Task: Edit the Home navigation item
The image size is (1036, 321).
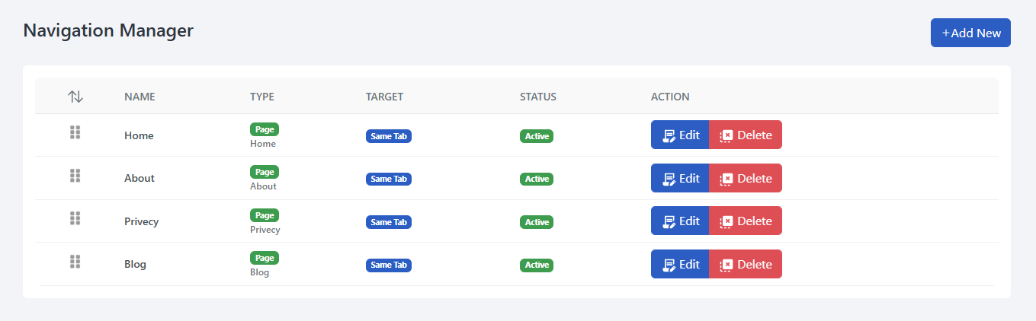Action: click(680, 135)
